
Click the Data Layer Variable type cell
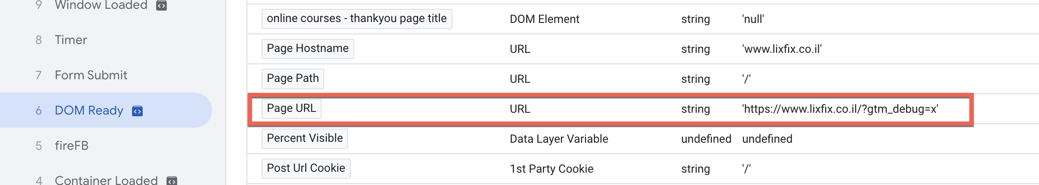[x=559, y=139]
